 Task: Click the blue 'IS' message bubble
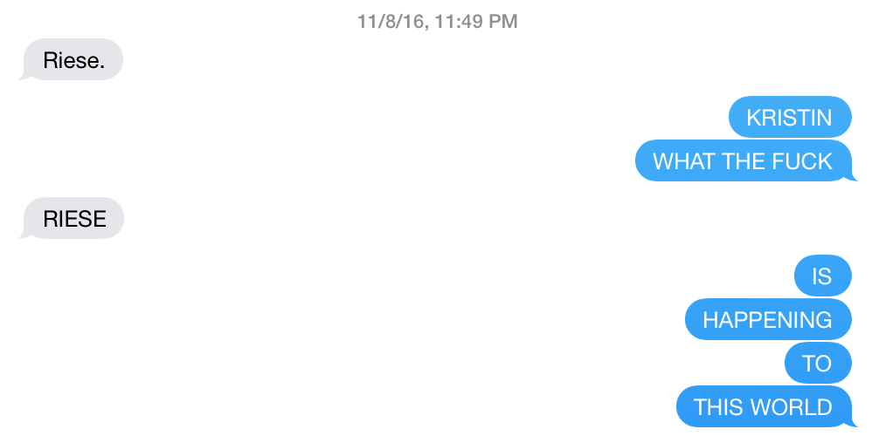823,276
